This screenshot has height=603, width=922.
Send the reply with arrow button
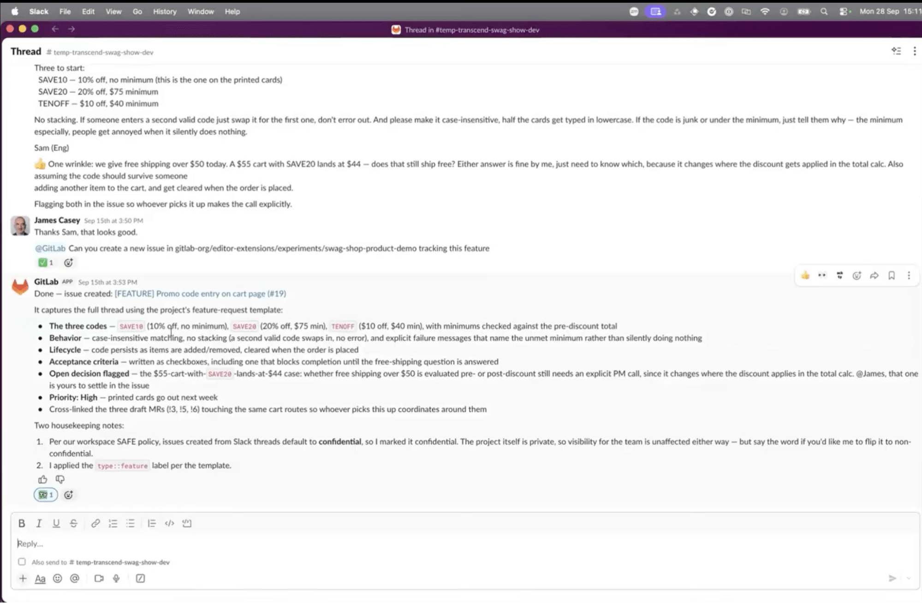[x=892, y=579]
